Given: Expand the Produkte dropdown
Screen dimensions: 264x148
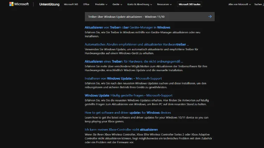Looking at the screenshot, I should 101,4.
